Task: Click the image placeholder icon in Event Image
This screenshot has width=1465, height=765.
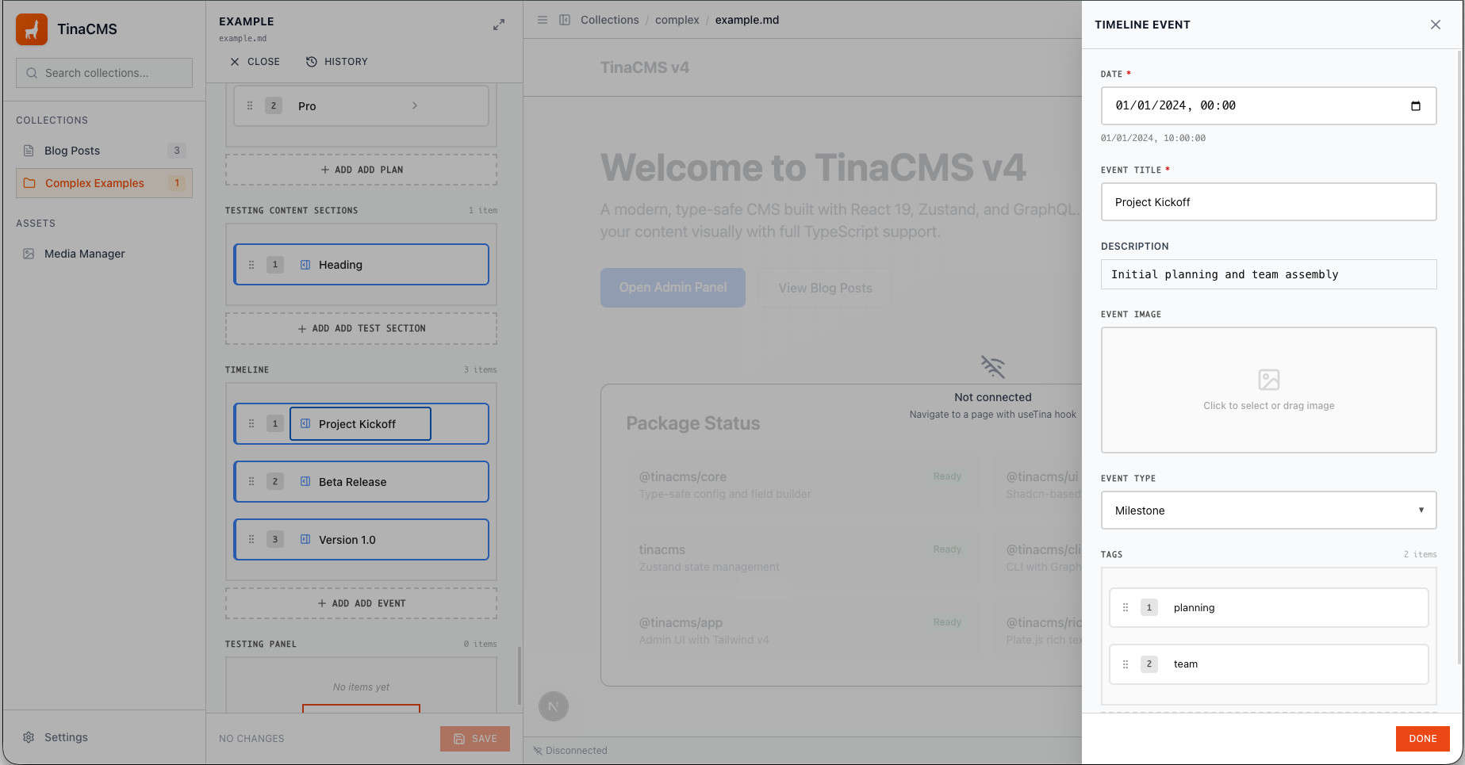Action: click(1269, 380)
